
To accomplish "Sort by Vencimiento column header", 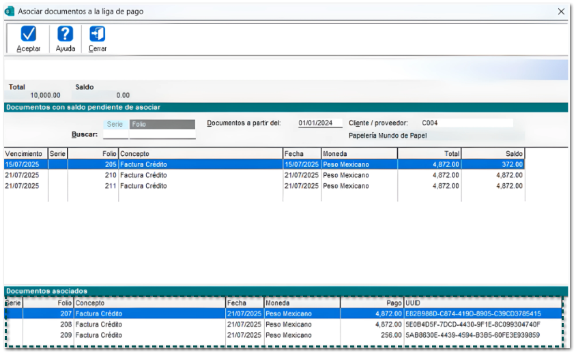I will [25, 154].
